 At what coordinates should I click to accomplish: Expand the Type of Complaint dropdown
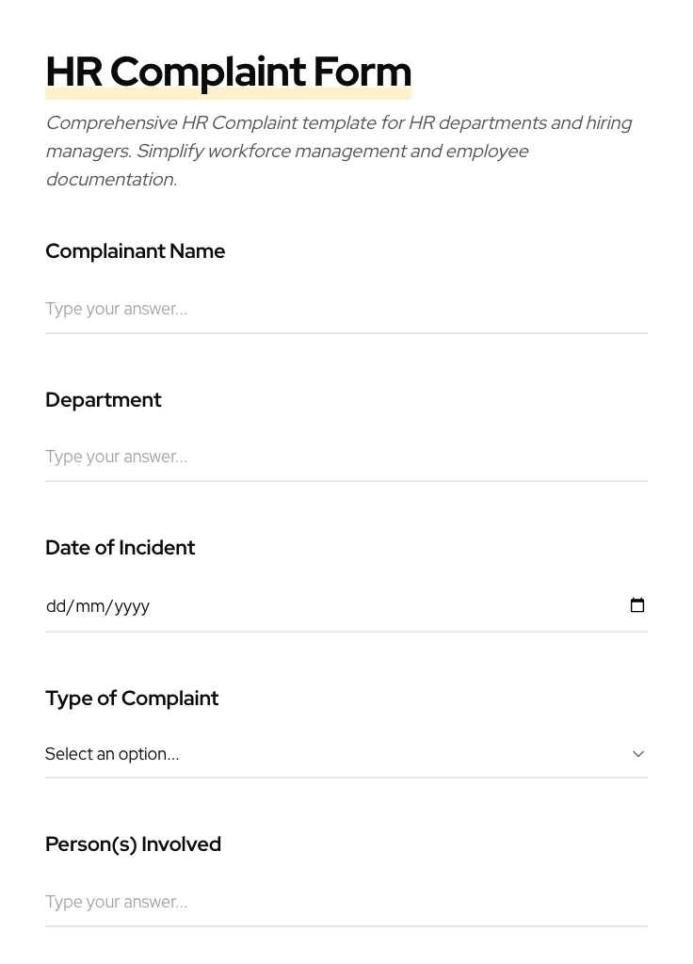coord(346,754)
